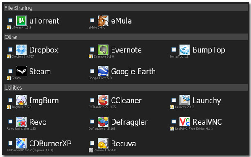Click the Recuva name label
Screen dimensions: 251x157
click(123, 144)
